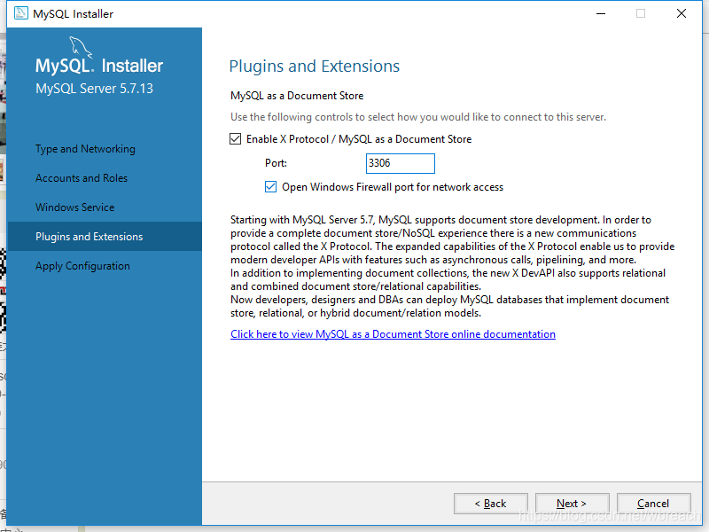Click the Back button

click(x=491, y=504)
